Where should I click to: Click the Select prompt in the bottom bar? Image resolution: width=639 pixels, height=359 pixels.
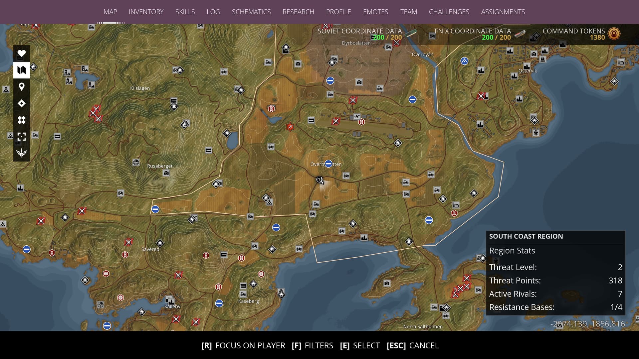point(360,345)
